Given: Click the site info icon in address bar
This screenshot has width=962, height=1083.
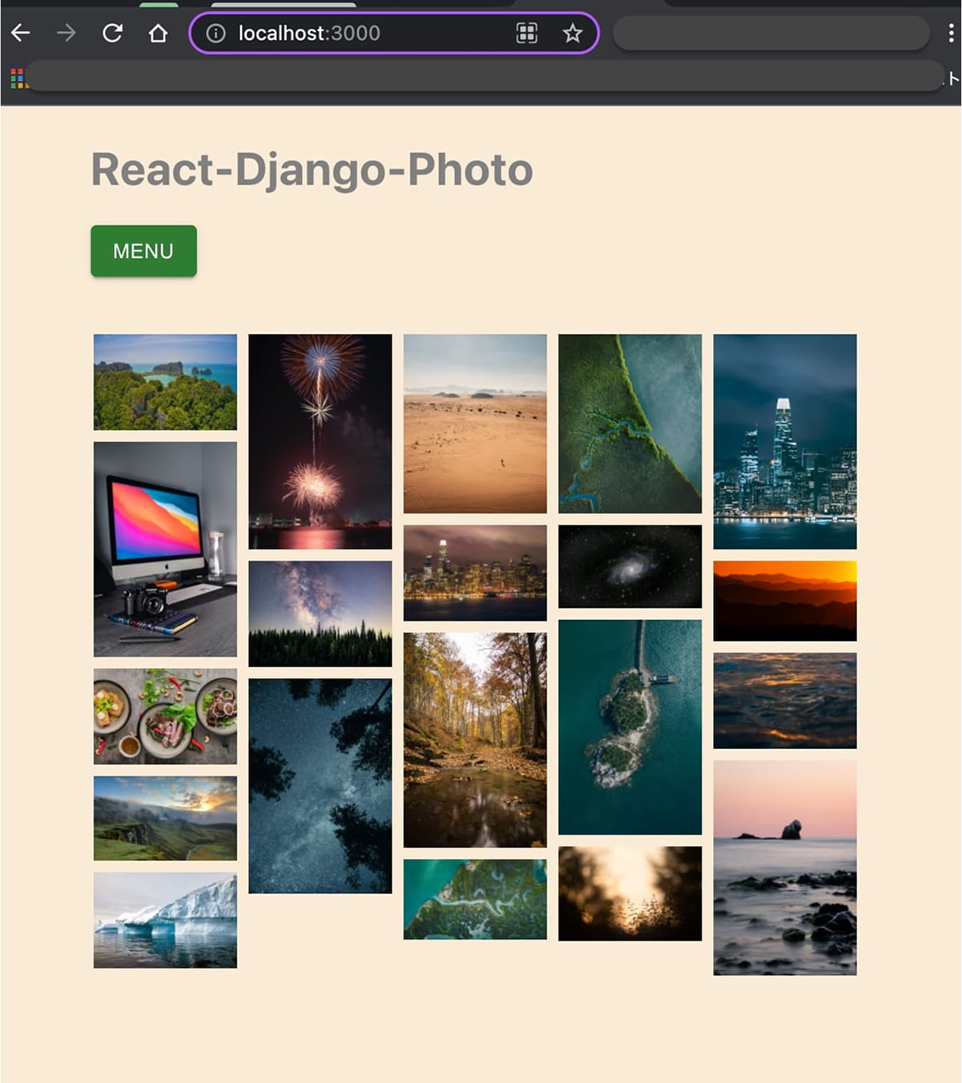Looking at the screenshot, I should click(215, 33).
